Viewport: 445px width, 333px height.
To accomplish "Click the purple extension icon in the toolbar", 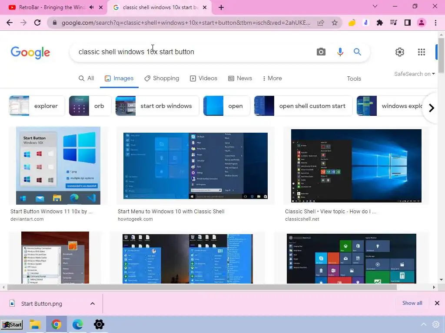I will point(365,23).
